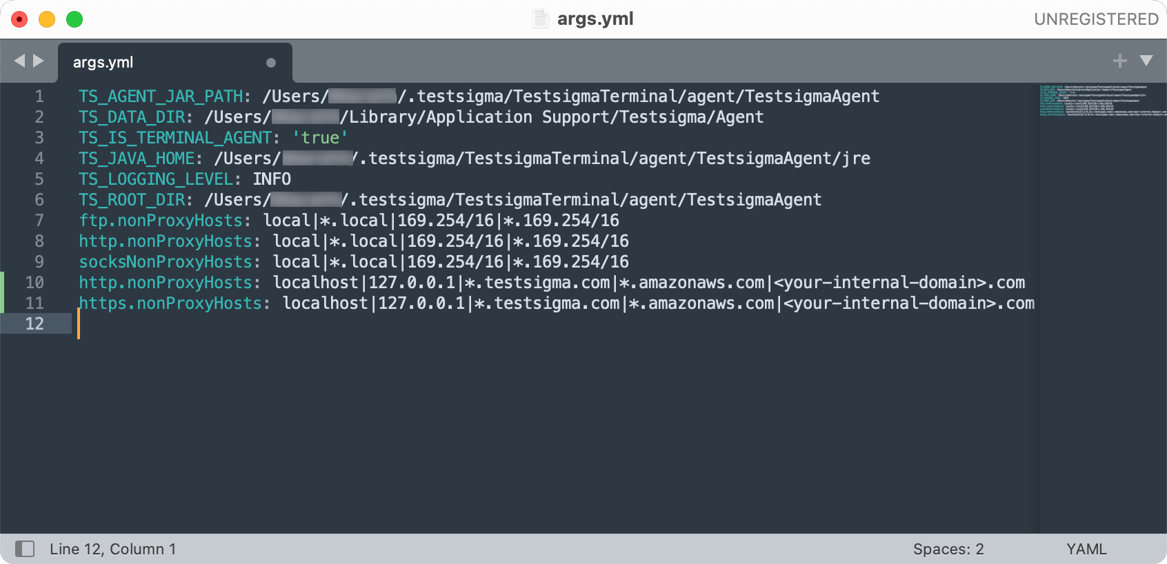Click https.nonProxyHosts key on line 11
The image size is (1167, 564).
click(170, 303)
